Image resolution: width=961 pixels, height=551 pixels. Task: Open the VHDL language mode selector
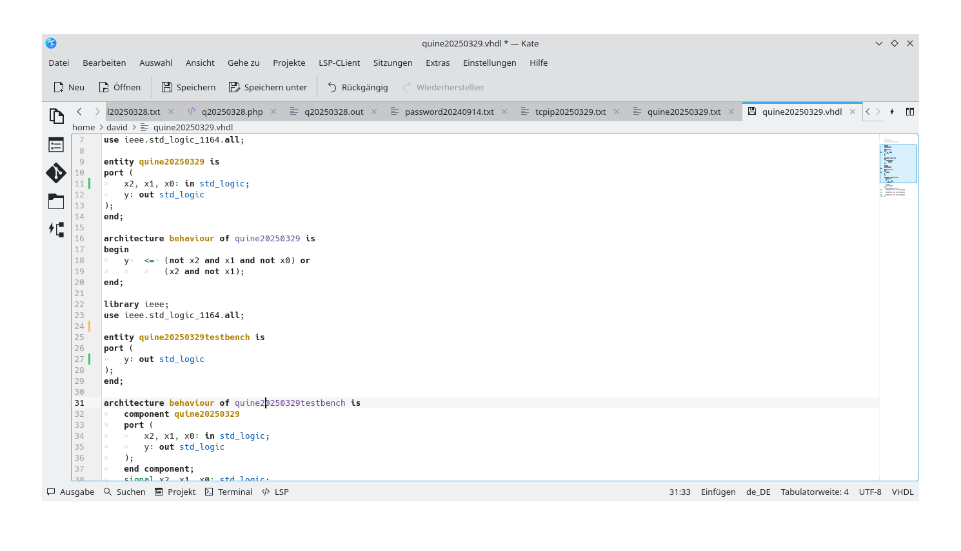coord(902,492)
